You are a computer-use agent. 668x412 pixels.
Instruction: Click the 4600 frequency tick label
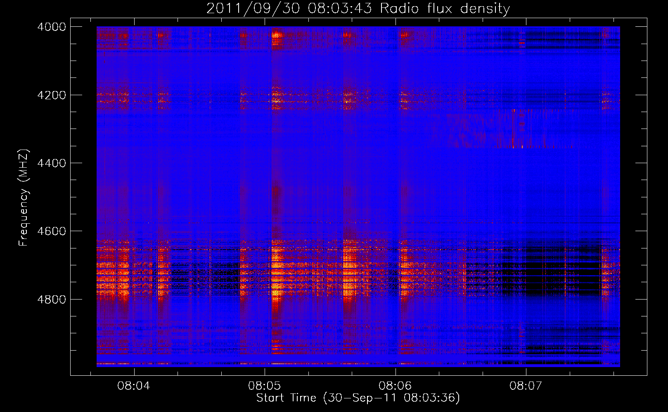tap(52, 231)
